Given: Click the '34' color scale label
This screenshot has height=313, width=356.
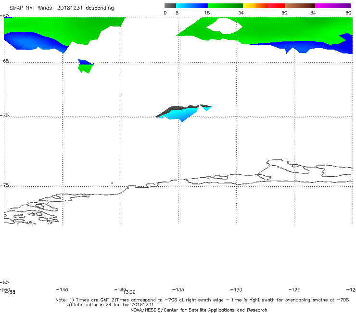Looking at the screenshot, I should (241, 13).
